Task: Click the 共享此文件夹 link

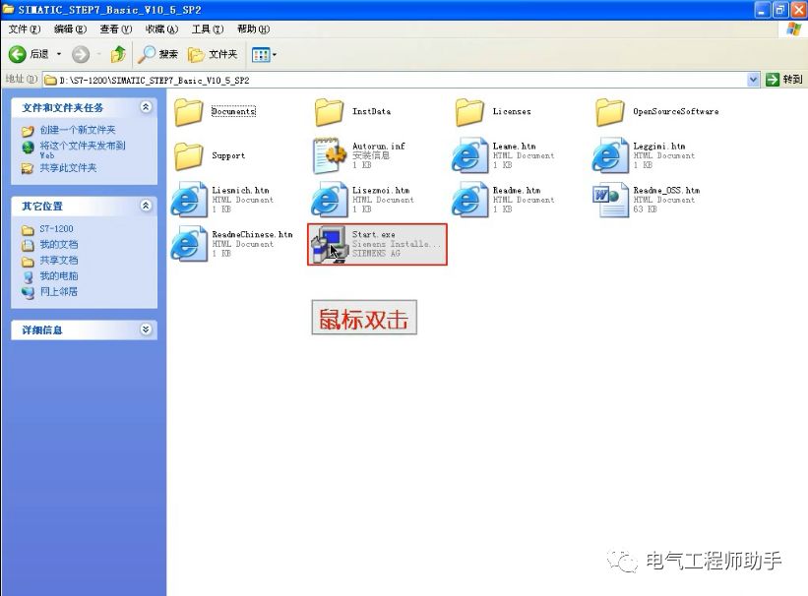Action: (x=68, y=168)
